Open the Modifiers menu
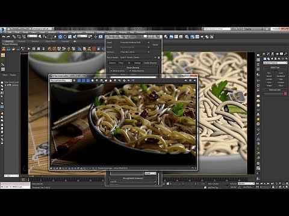Image resolution: width=289 pixels, height=216 pixels. click(x=52, y=32)
